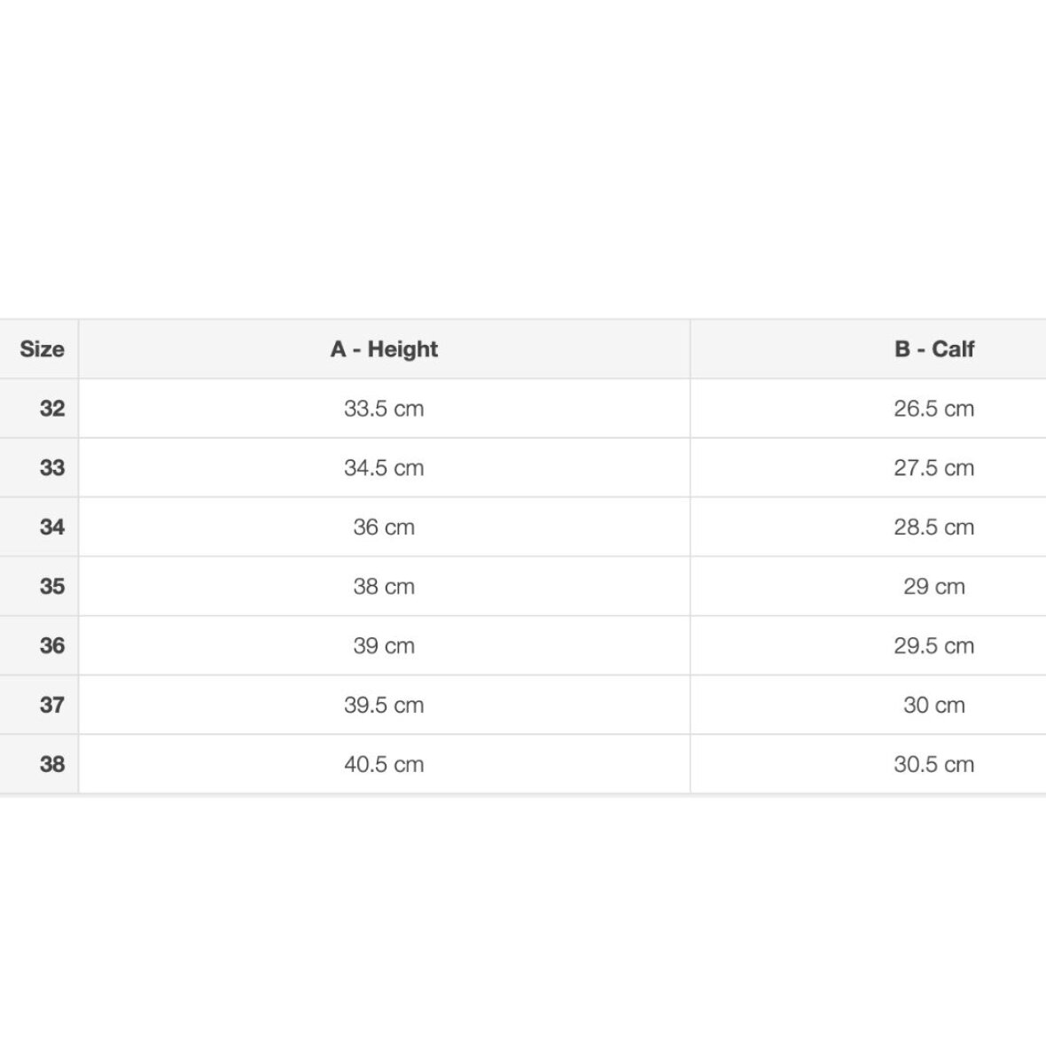Screen dimensions: 1046x1046
Task: Select the size 34 row label
Action: [x=51, y=527]
